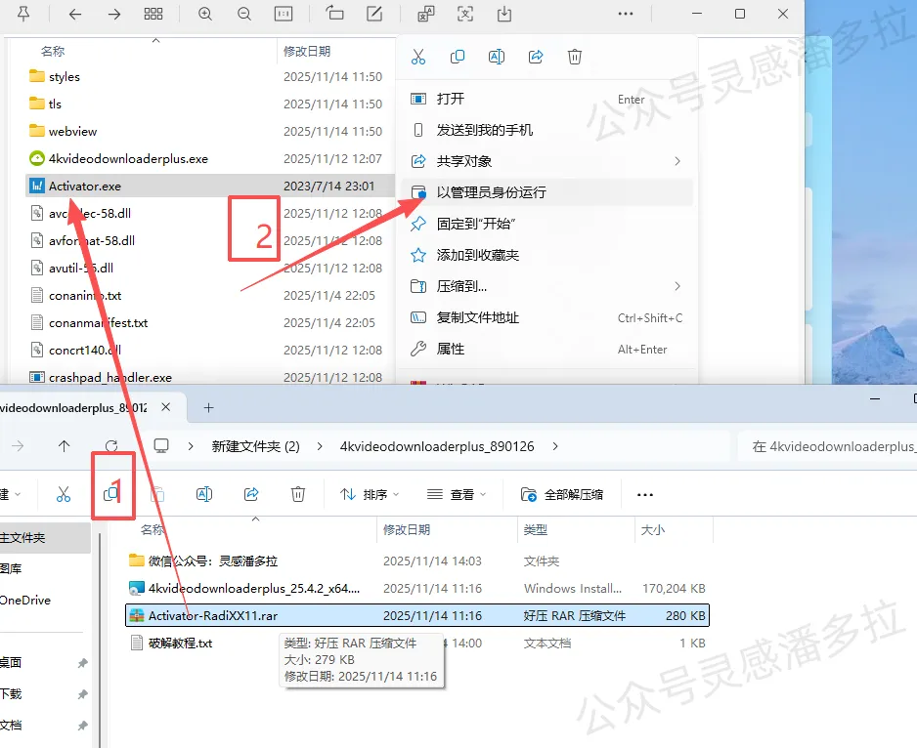917x748 pixels.
Task: Click the refresh icon in the Explorer navigation bar
Action: click(x=111, y=446)
